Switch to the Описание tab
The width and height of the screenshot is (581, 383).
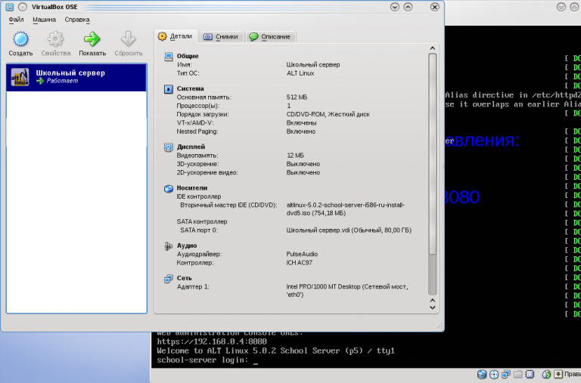point(270,36)
